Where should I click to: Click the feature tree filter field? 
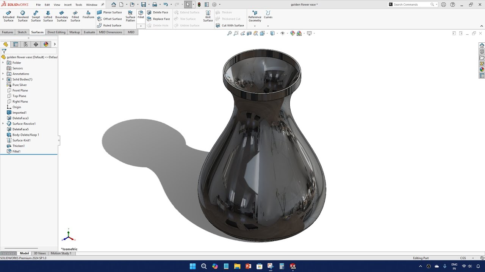pos(31,51)
